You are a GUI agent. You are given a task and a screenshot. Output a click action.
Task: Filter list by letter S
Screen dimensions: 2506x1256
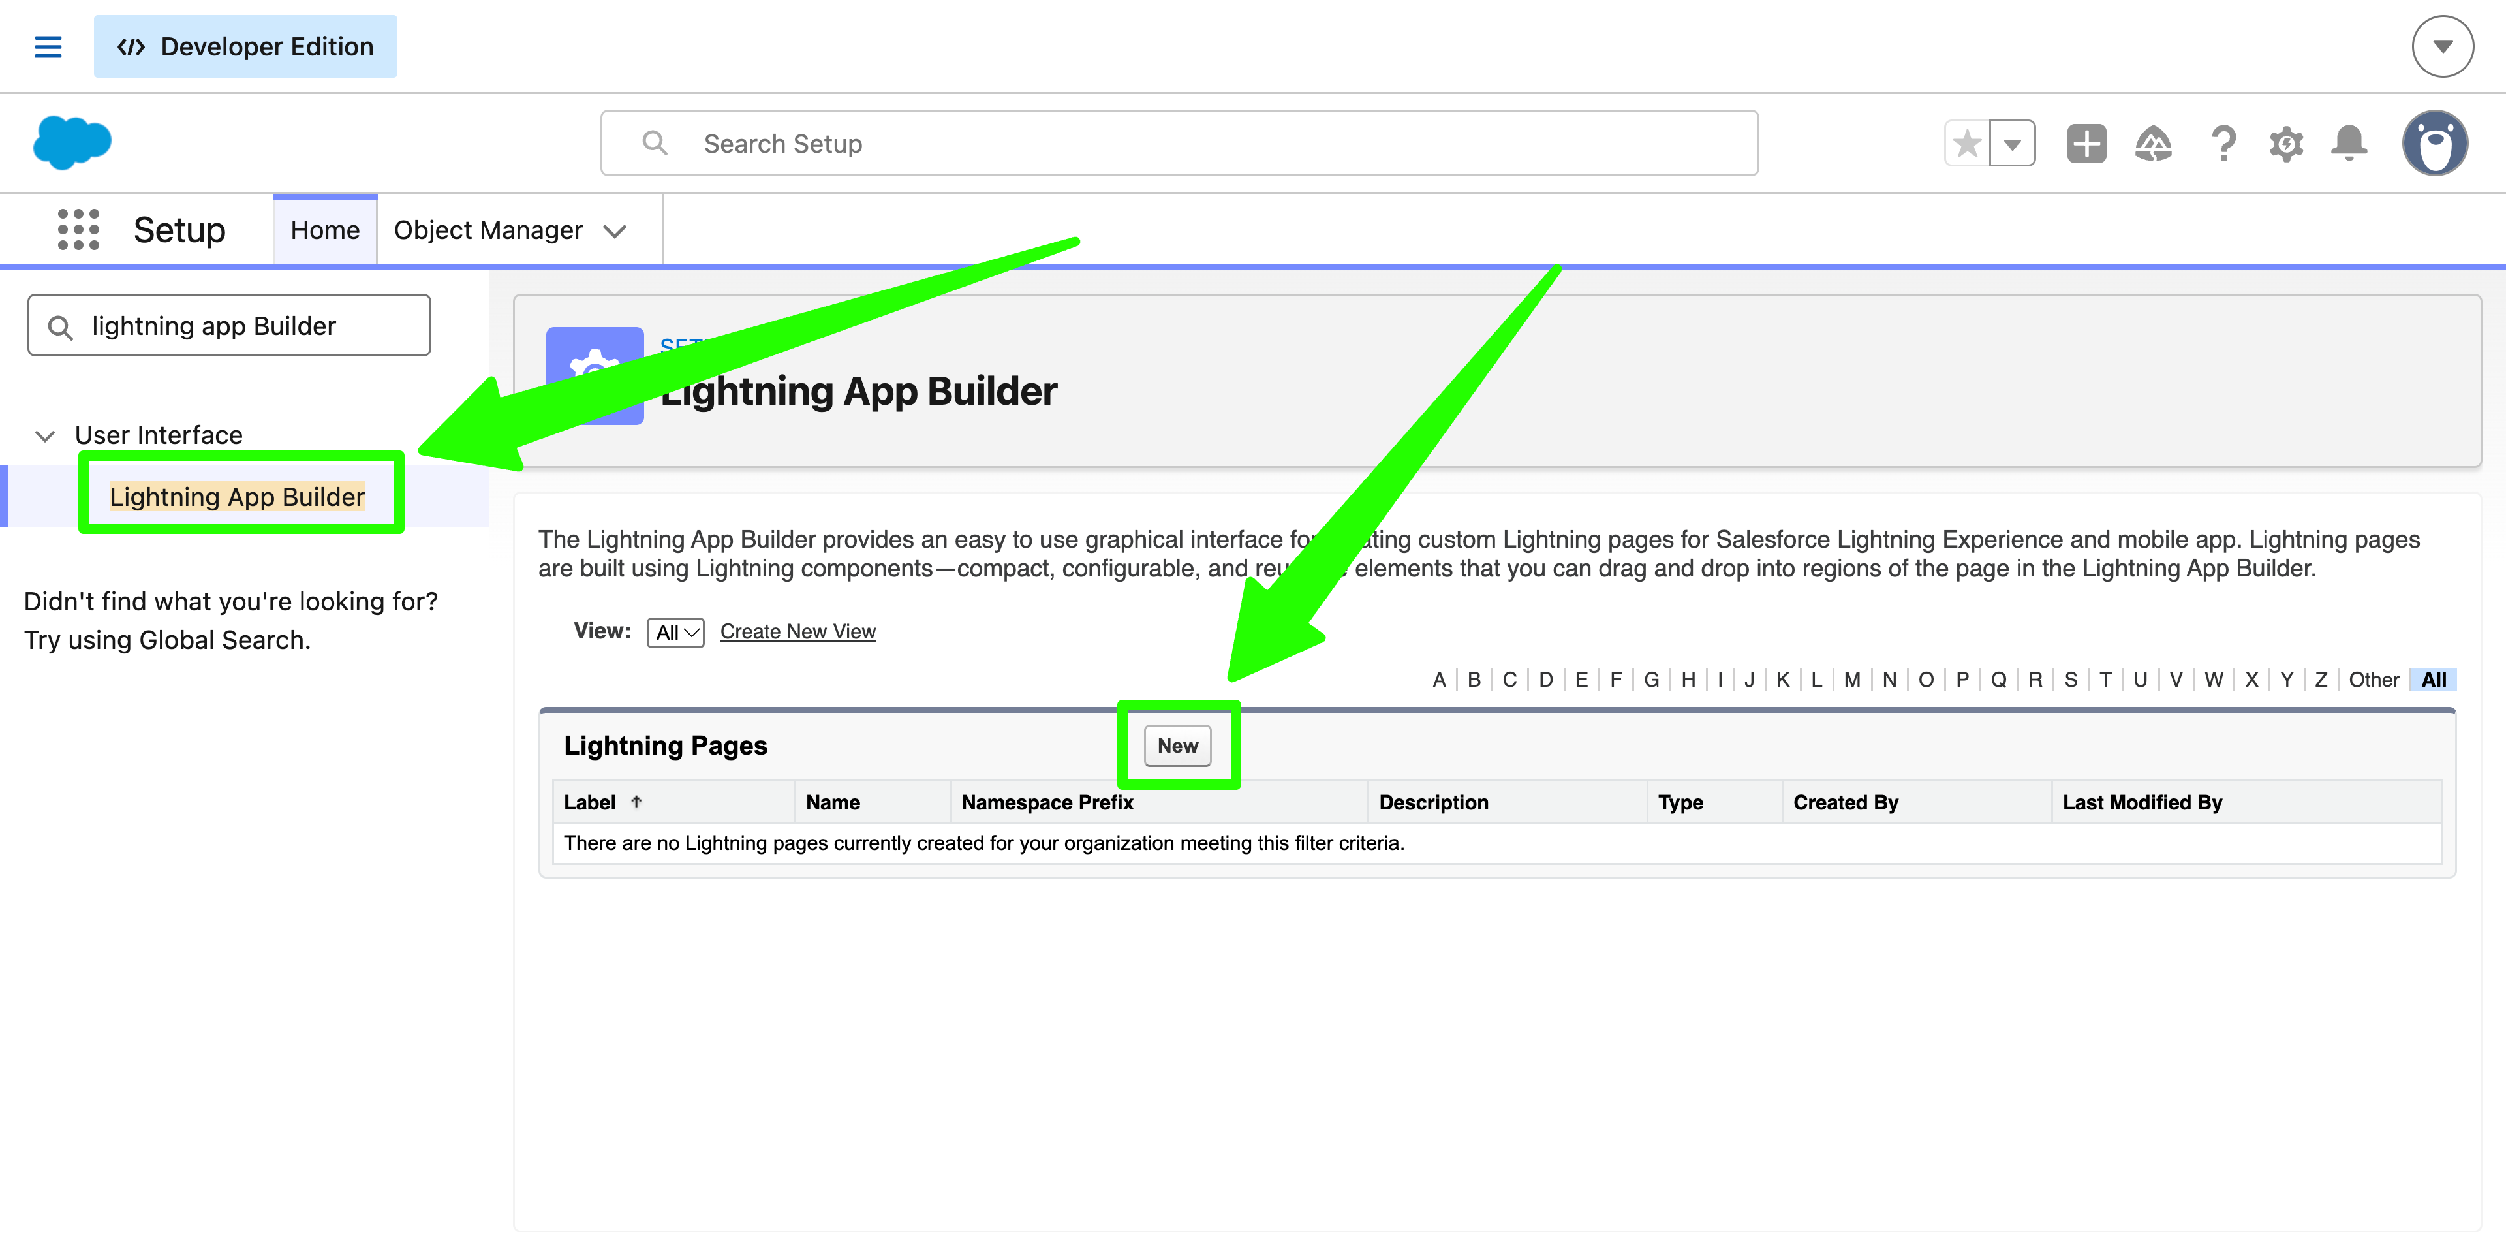(2070, 679)
